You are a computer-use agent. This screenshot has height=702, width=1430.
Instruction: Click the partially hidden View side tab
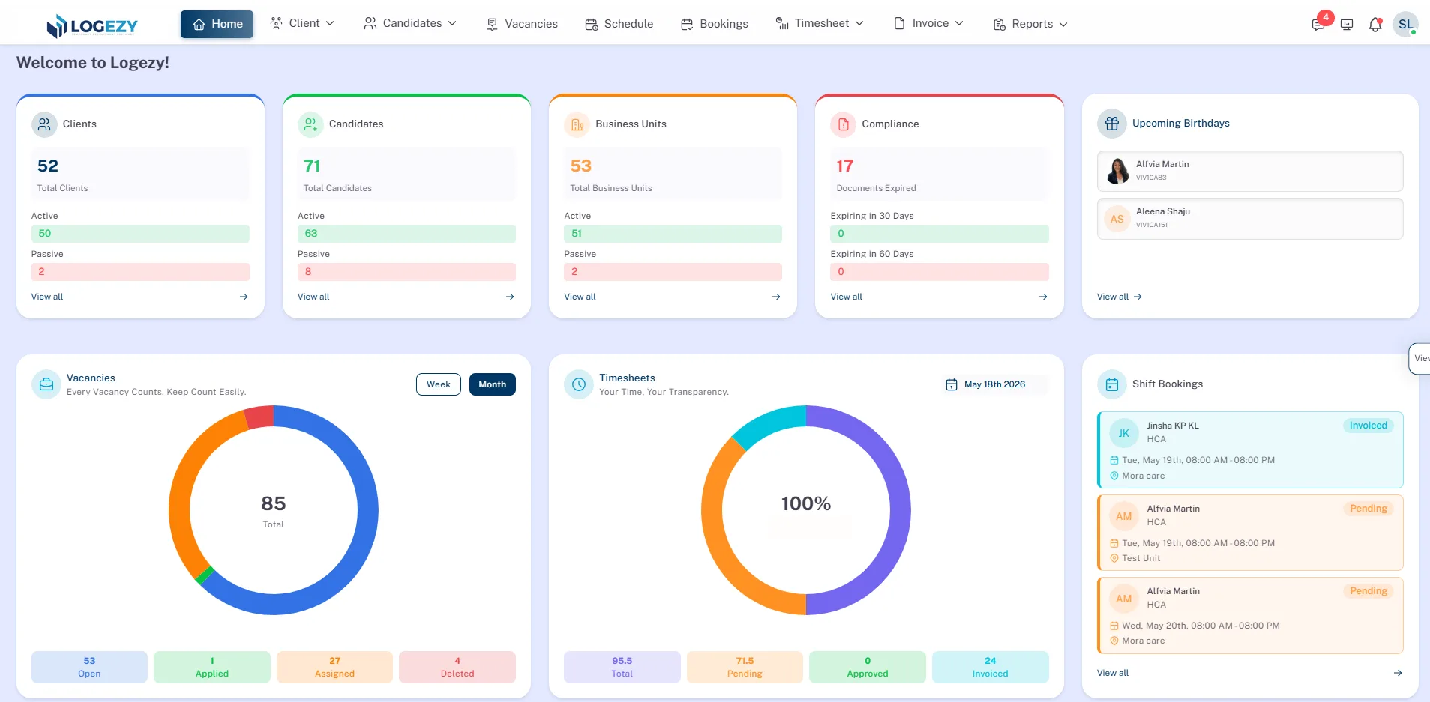(x=1420, y=358)
